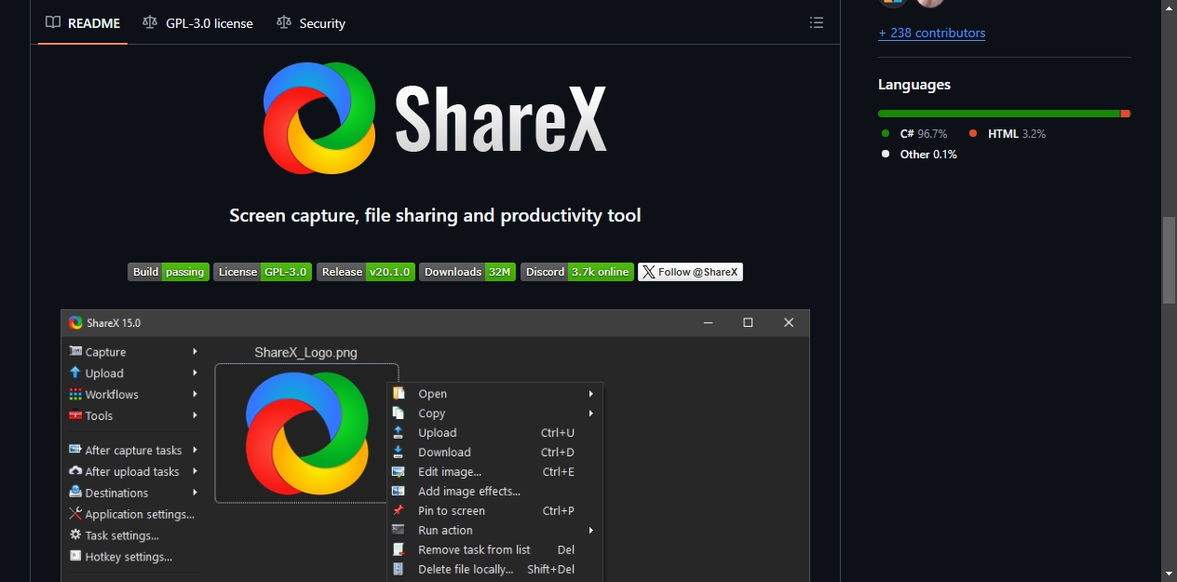Expand the Open submenu arrow in context menu
Screen dimensions: 1177x582
point(590,394)
